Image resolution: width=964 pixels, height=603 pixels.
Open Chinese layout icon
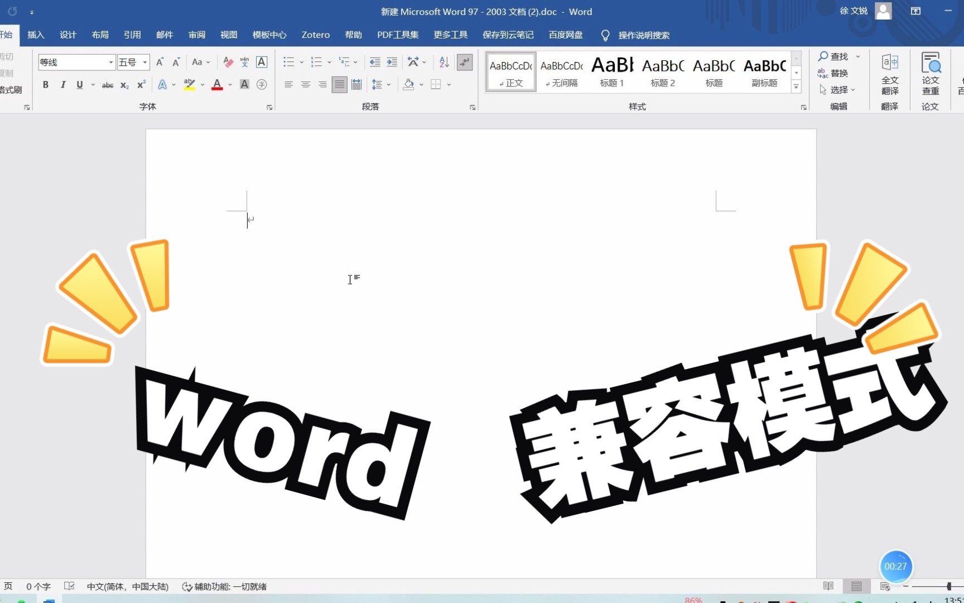(x=413, y=62)
